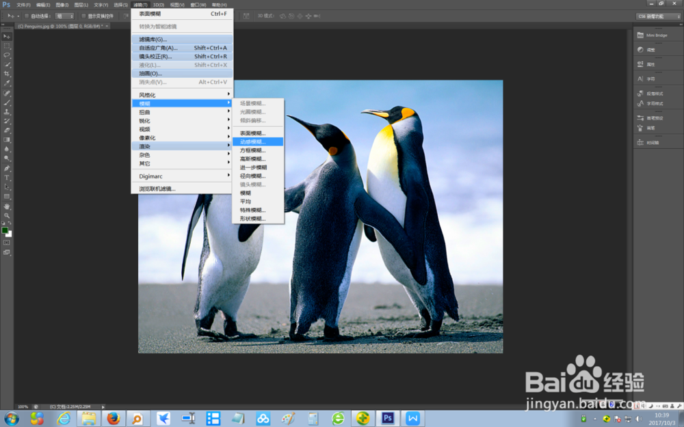
Task: Select the Pen tool
Action: 7,168
